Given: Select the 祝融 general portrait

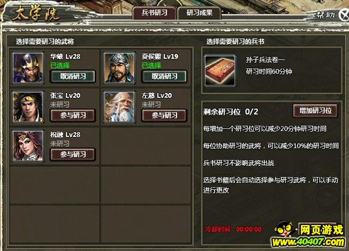Looking at the screenshot, I should 28,146.
